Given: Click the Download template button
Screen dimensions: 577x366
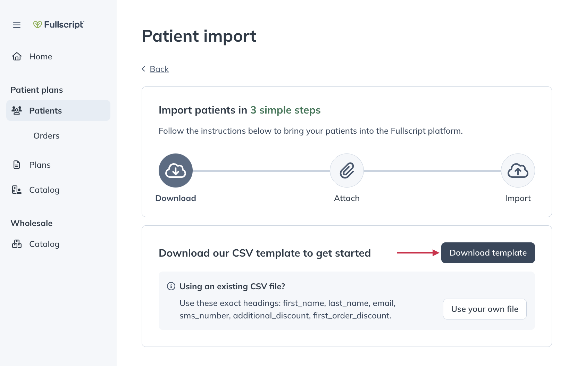Looking at the screenshot, I should (x=488, y=253).
